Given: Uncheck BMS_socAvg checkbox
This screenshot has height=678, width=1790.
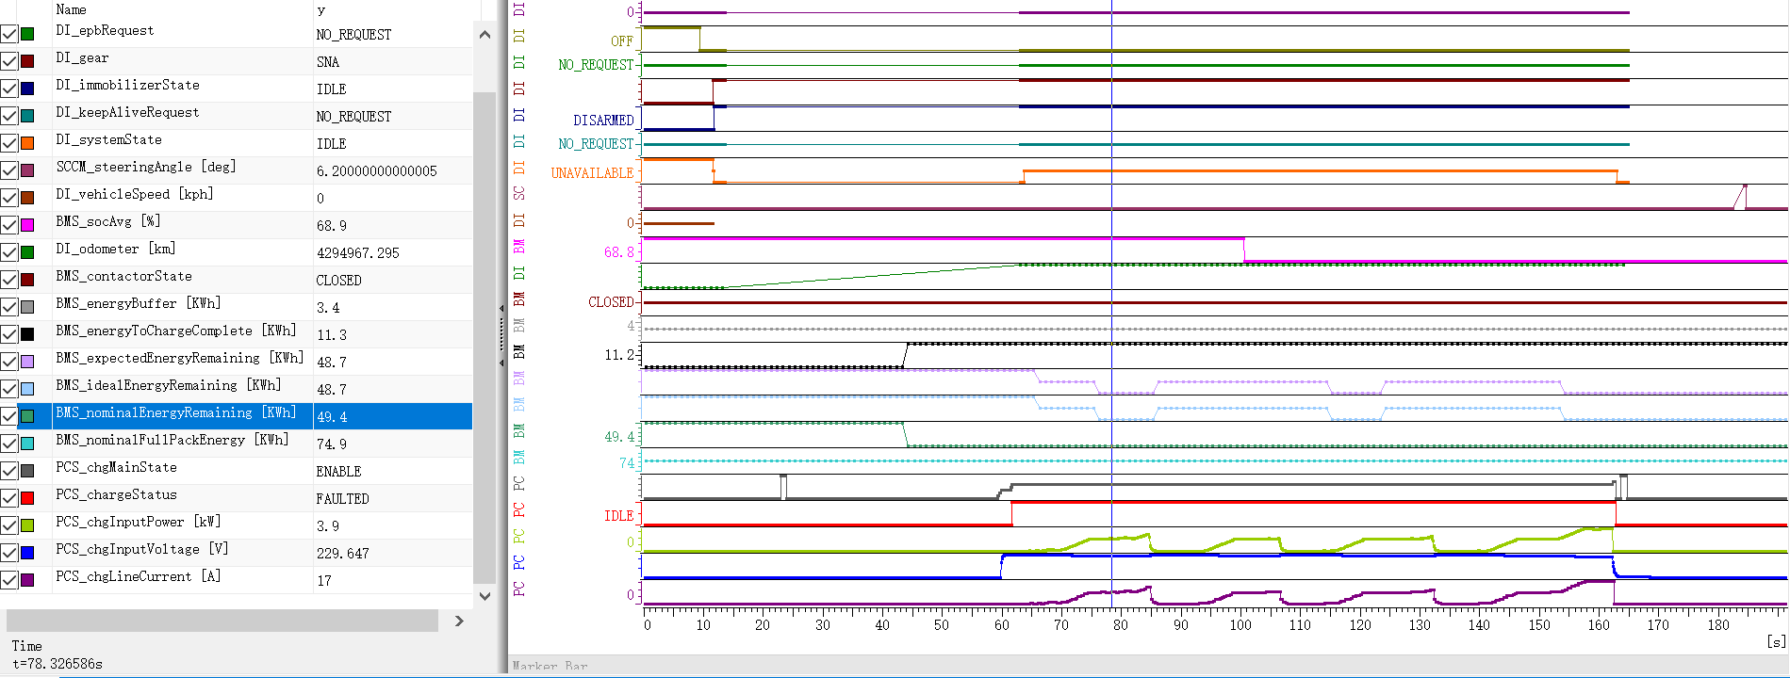Looking at the screenshot, I should (x=8, y=225).
